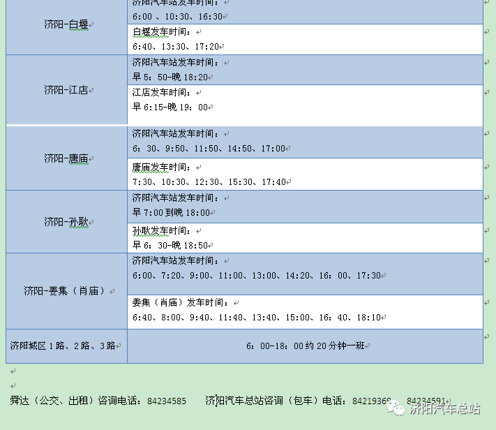Click the 江店 departure time 早6:15-晚19:00
Image resolution: width=496 pixels, height=430 pixels.
(x=172, y=107)
